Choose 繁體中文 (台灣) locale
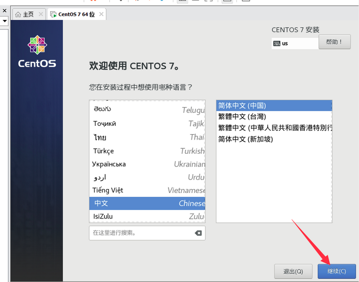 pyautogui.click(x=274, y=117)
